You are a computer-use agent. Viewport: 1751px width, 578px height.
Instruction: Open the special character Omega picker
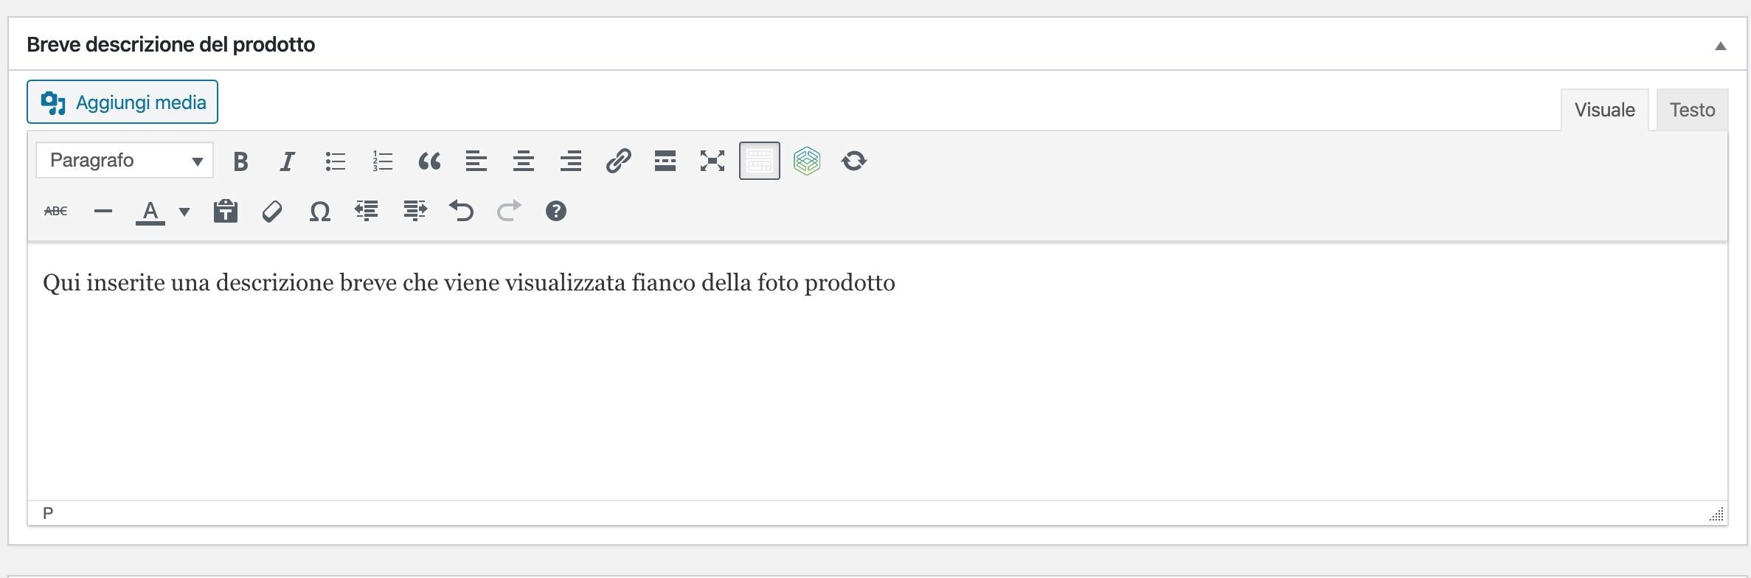[x=319, y=212]
